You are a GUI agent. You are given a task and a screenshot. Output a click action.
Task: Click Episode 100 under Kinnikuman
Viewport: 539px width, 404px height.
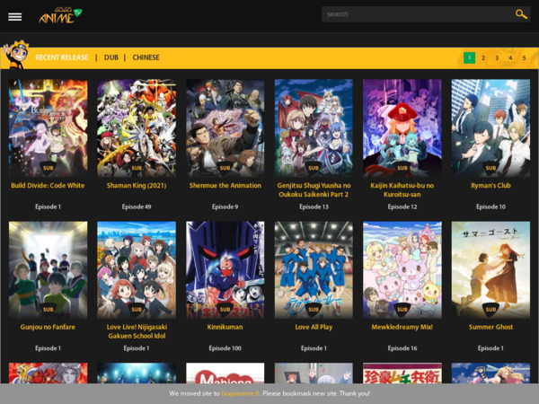225,348
